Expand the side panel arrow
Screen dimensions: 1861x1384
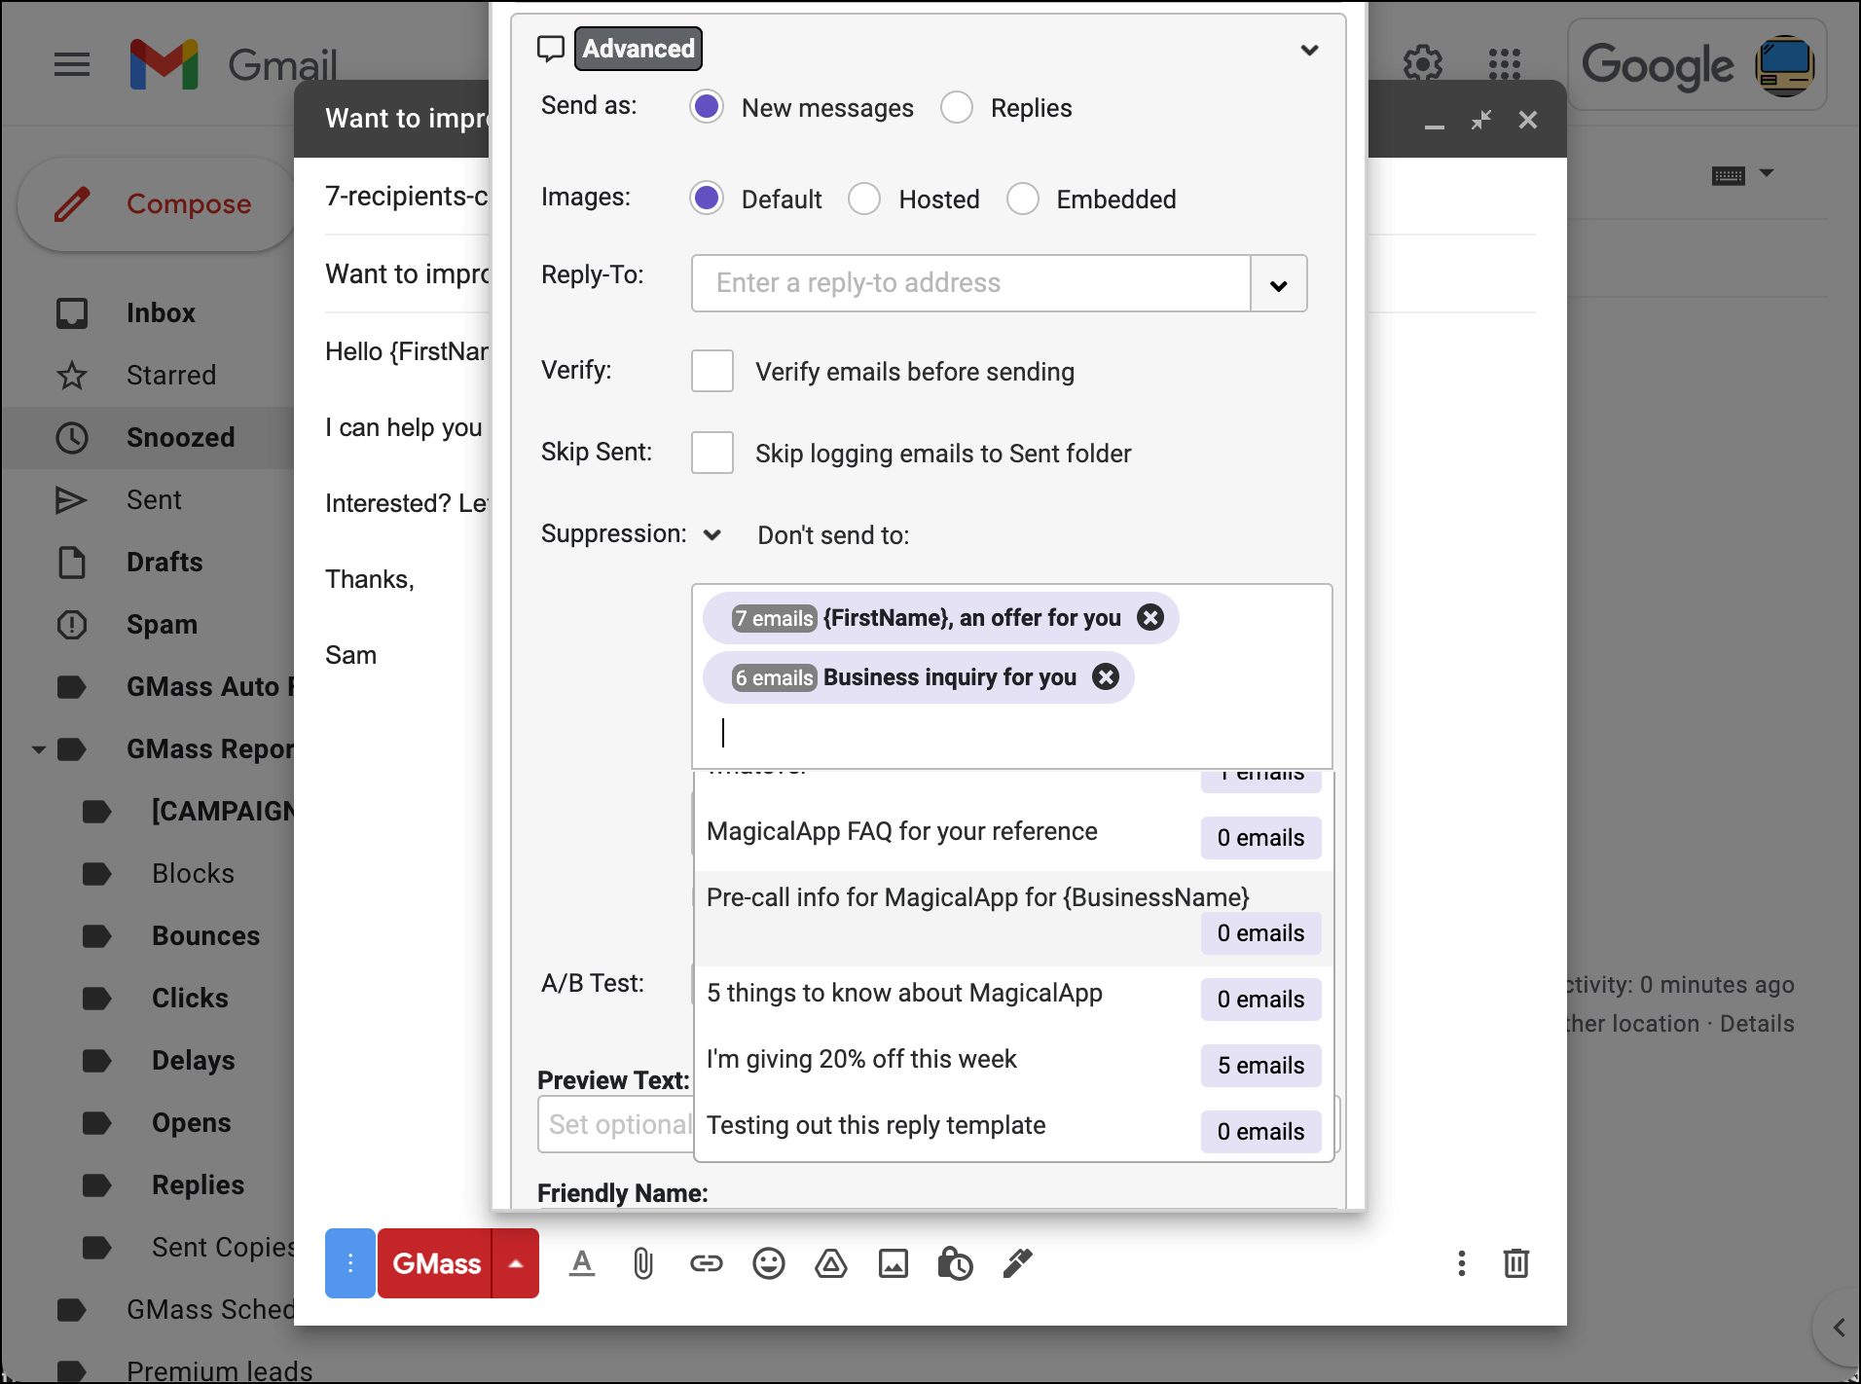coord(1838,1328)
